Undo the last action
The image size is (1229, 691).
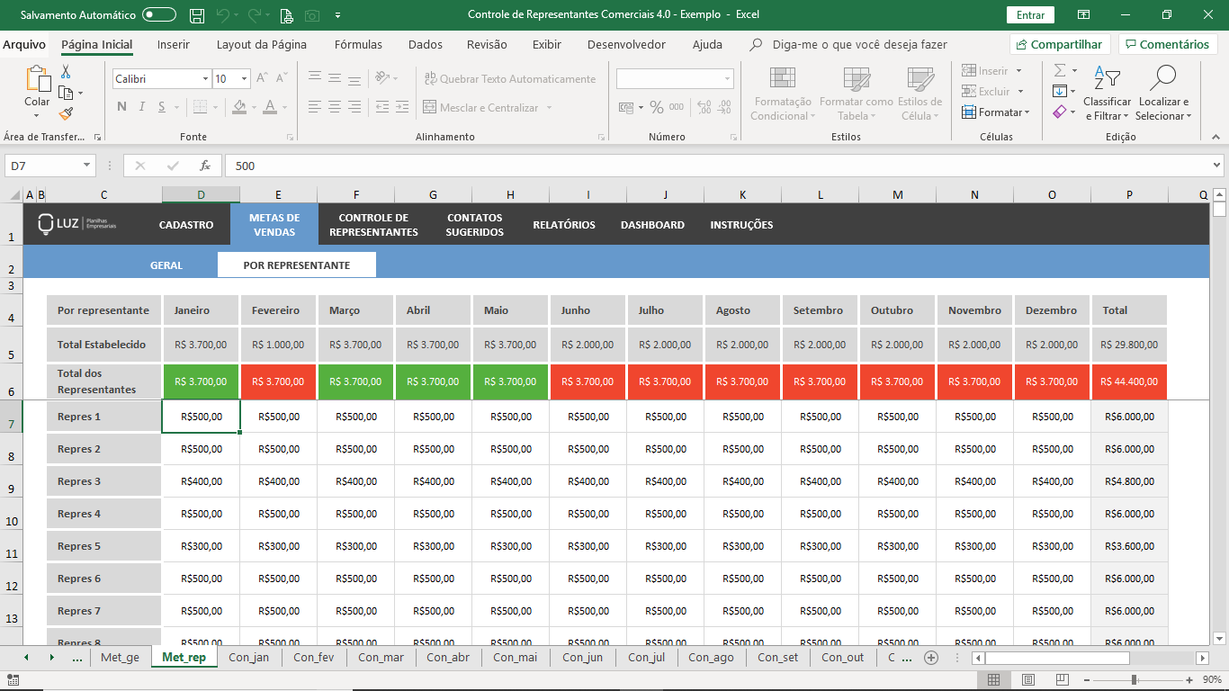pos(222,15)
